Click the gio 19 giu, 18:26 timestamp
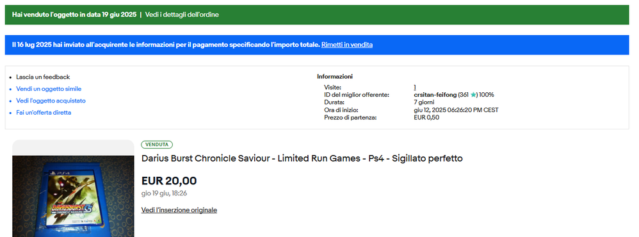 (165, 193)
